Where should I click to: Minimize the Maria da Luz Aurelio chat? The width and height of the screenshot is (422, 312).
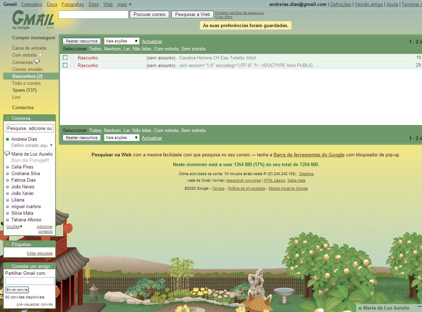point(419,307)
